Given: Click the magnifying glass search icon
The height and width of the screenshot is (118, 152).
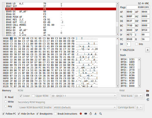Looking at the screenshot, I should pyautogui.click(x=100, y=114).
